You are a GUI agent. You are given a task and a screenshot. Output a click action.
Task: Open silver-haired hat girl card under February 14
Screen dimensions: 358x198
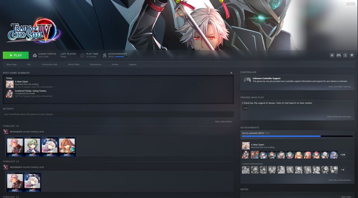click(x=49, y=147)
